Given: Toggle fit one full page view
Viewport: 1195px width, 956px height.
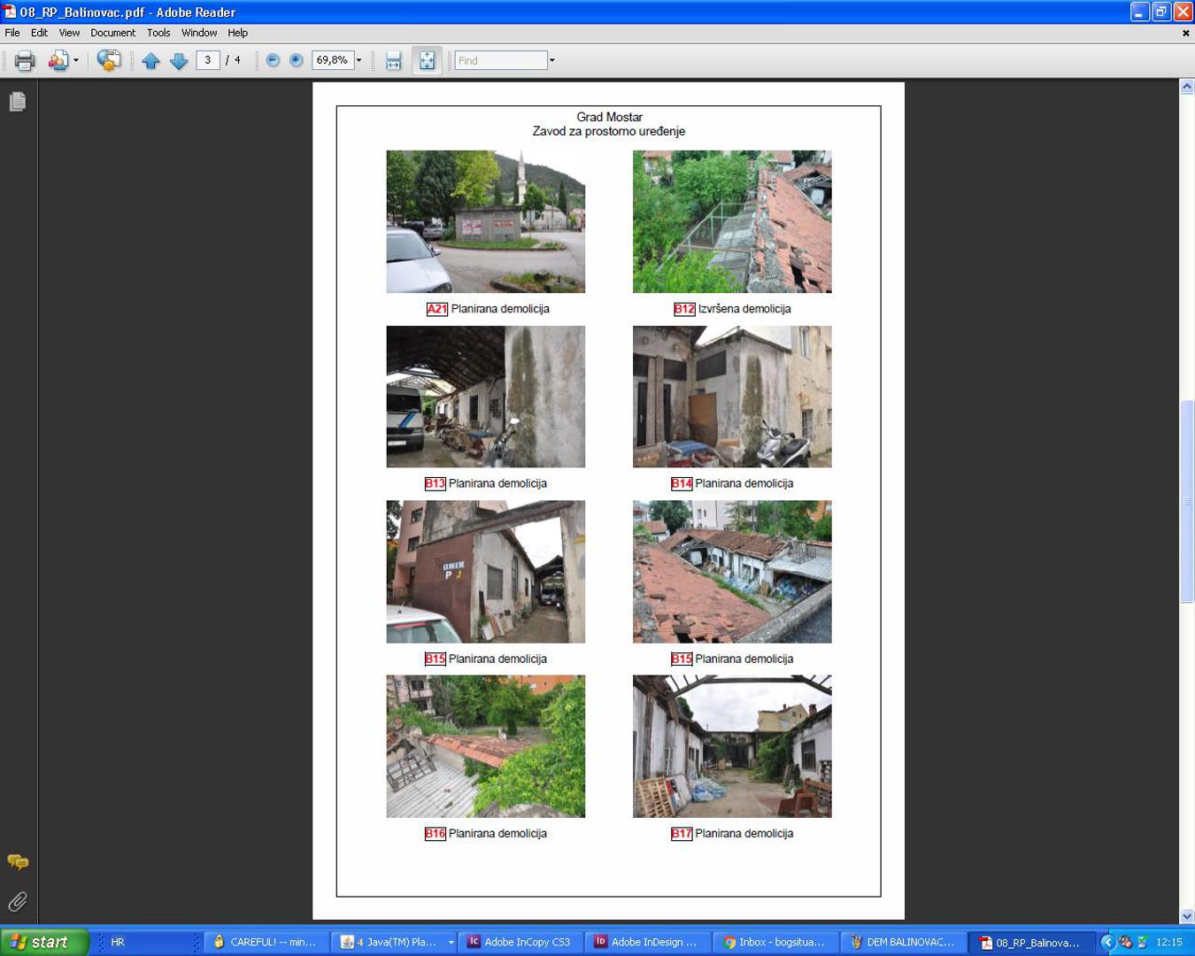Looking at the screenshot, I should (427, 60).
